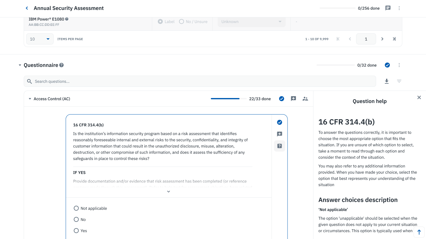The height and width of the screenshot is (239, 426).
Task: Select the 'Not applicable' answer
Action: pyautogui.click(x=76, y=208)
